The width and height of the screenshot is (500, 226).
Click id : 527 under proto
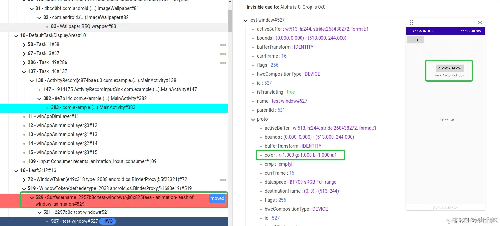(272, 218)
